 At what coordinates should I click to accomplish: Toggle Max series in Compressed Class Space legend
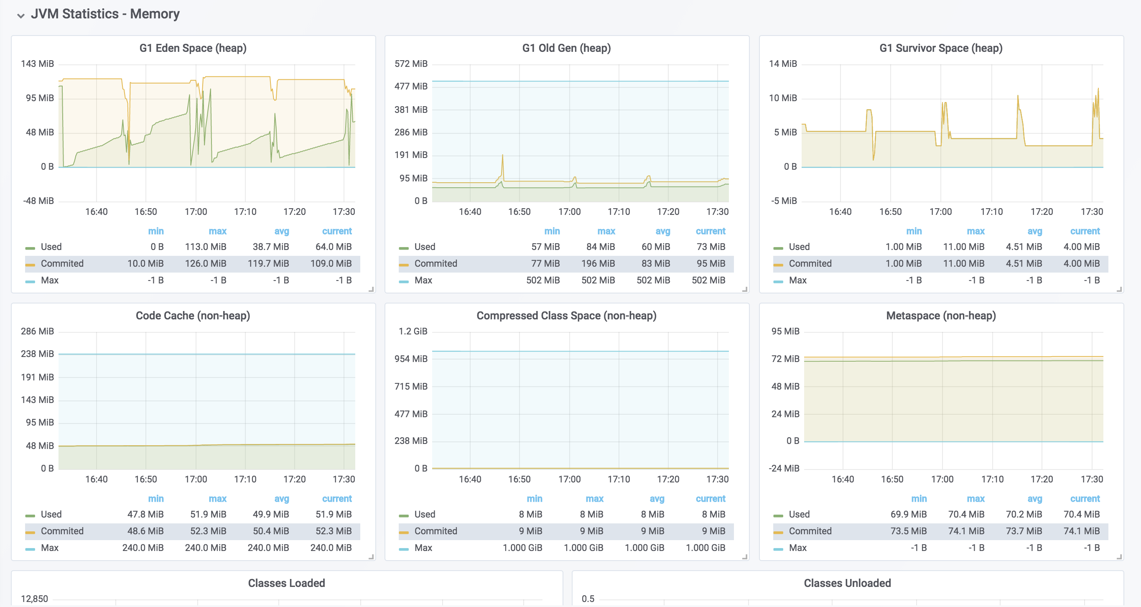[423, 548]
